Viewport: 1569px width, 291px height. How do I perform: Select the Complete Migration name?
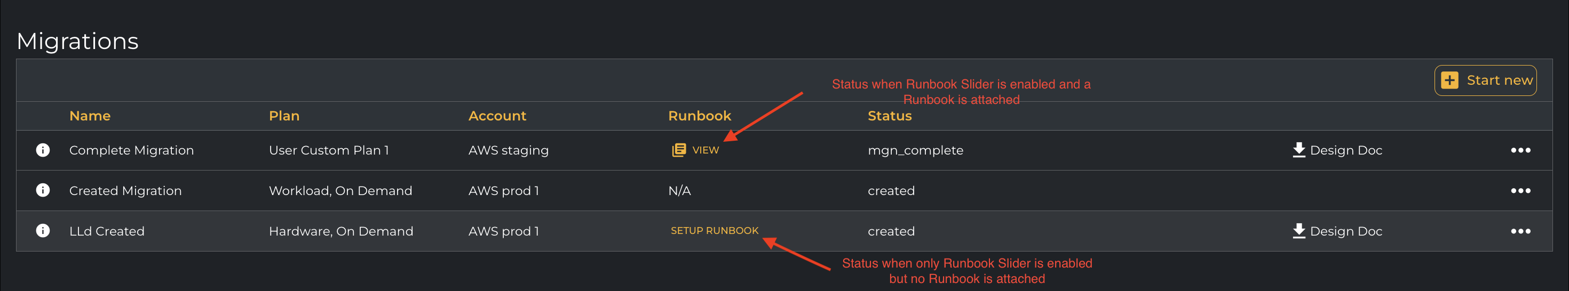coord(132,150)
